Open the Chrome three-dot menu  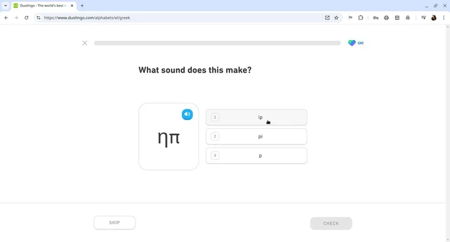pos(444,18)
